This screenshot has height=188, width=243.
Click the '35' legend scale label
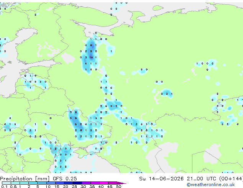92,186
